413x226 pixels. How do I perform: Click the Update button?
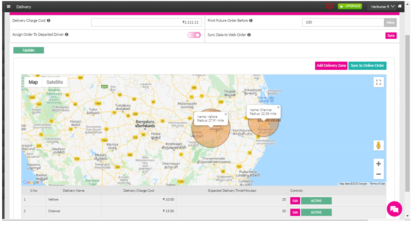[x=28, y=50]
